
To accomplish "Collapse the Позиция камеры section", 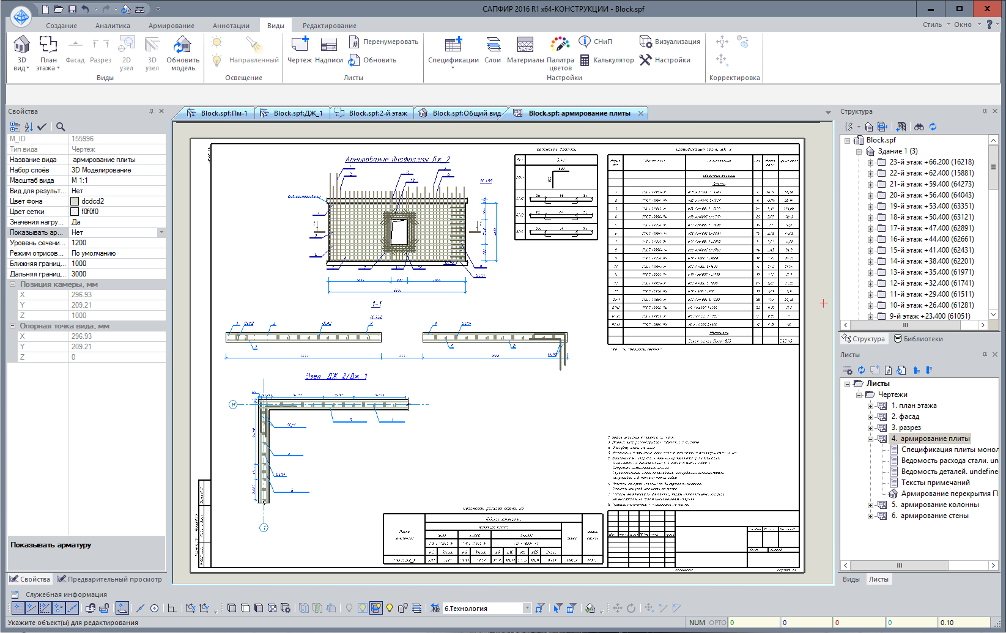I will [x=13, y=284].
